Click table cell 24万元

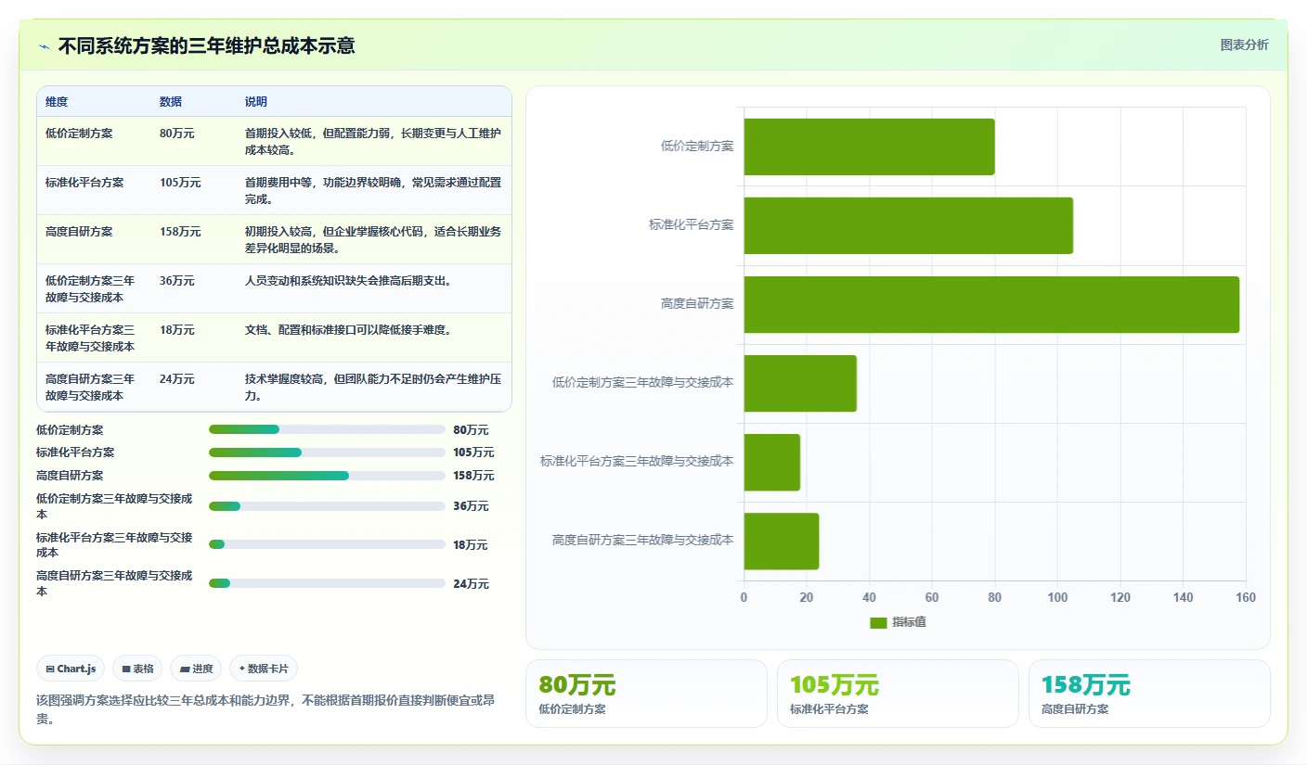177,379
